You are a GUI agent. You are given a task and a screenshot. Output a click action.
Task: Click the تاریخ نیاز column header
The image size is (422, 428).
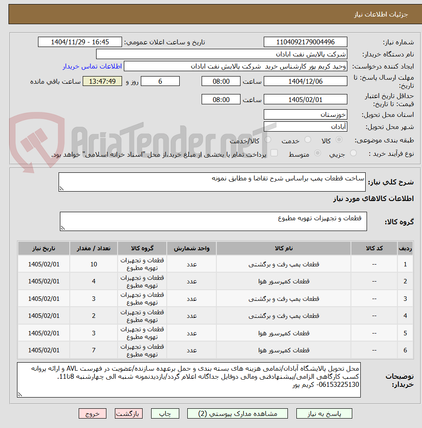44,248
